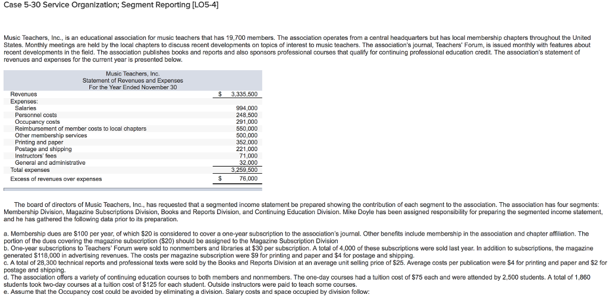Screen dimensions: 609x298
Task: Click the 'Instructors' fees' row label
Action: point(36,156)
